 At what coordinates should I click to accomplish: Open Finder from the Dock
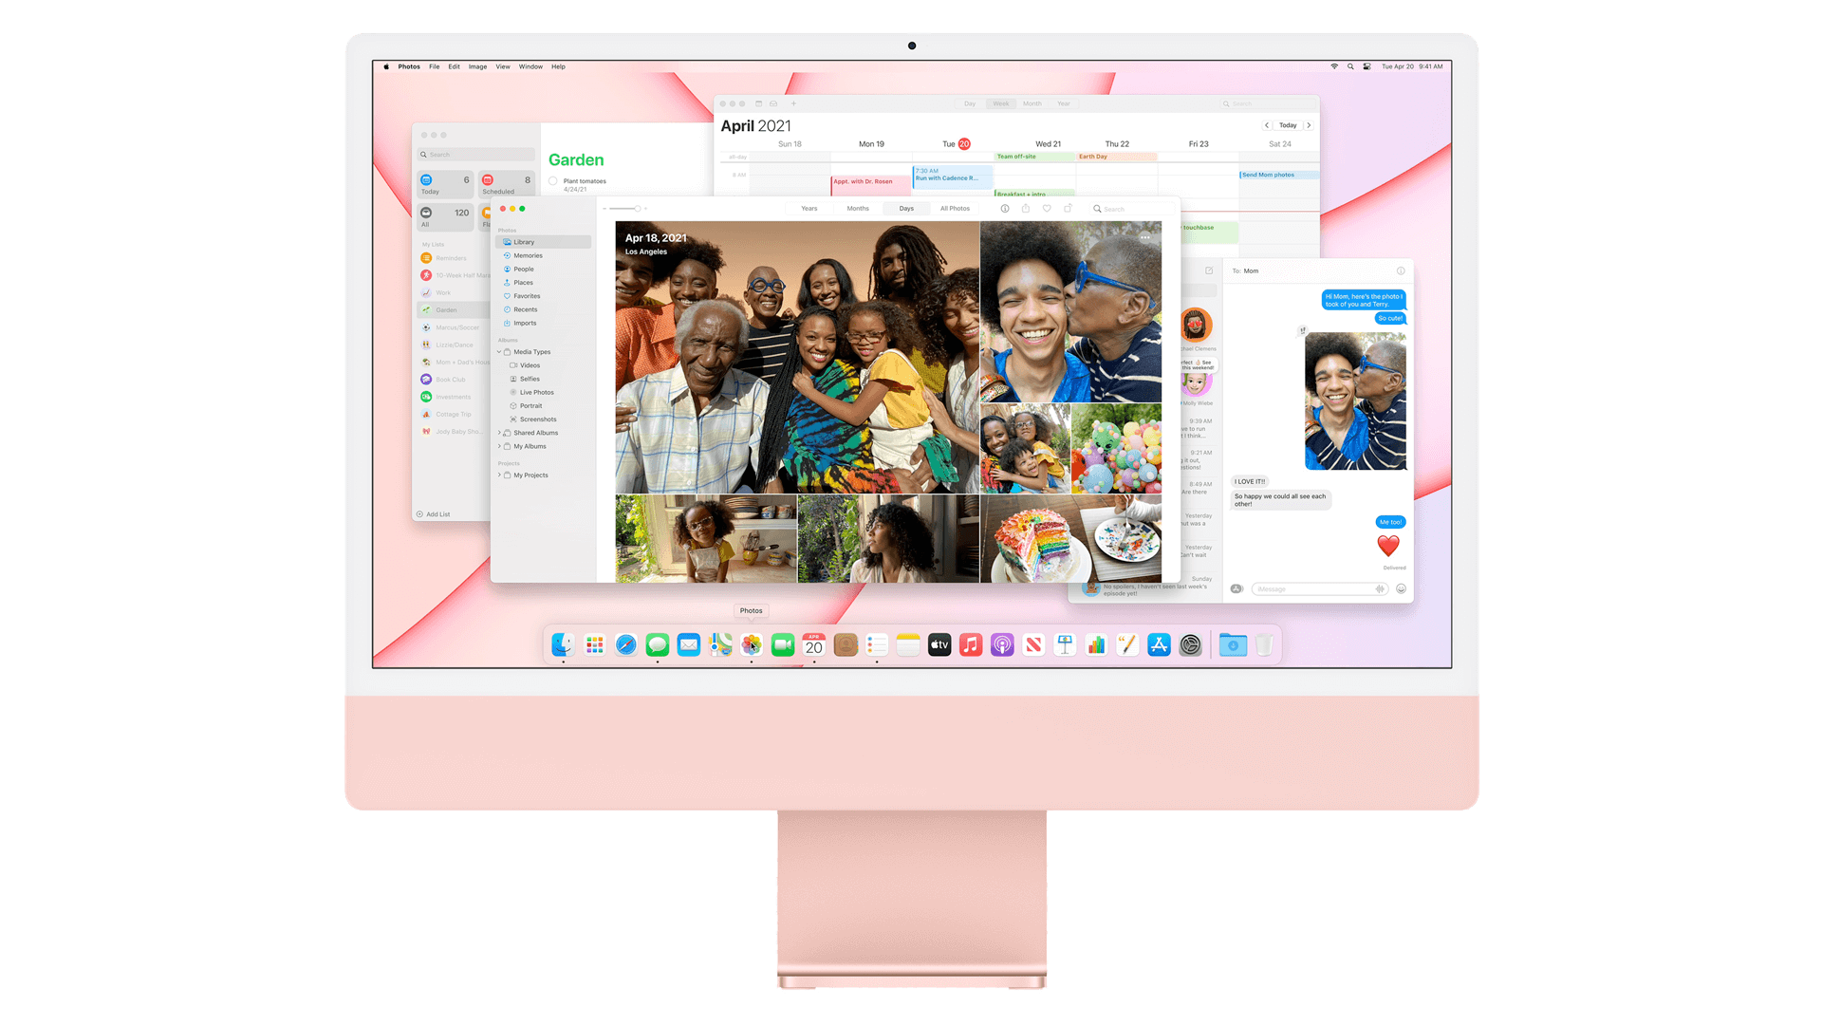[x=563, y=645]
